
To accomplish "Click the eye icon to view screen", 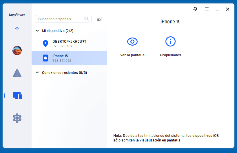I will coord(132,42).
